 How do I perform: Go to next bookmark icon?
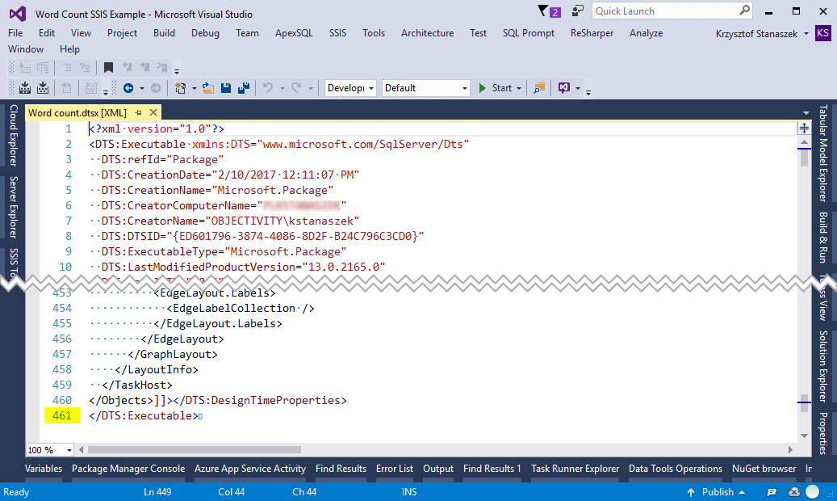point(144,67)
